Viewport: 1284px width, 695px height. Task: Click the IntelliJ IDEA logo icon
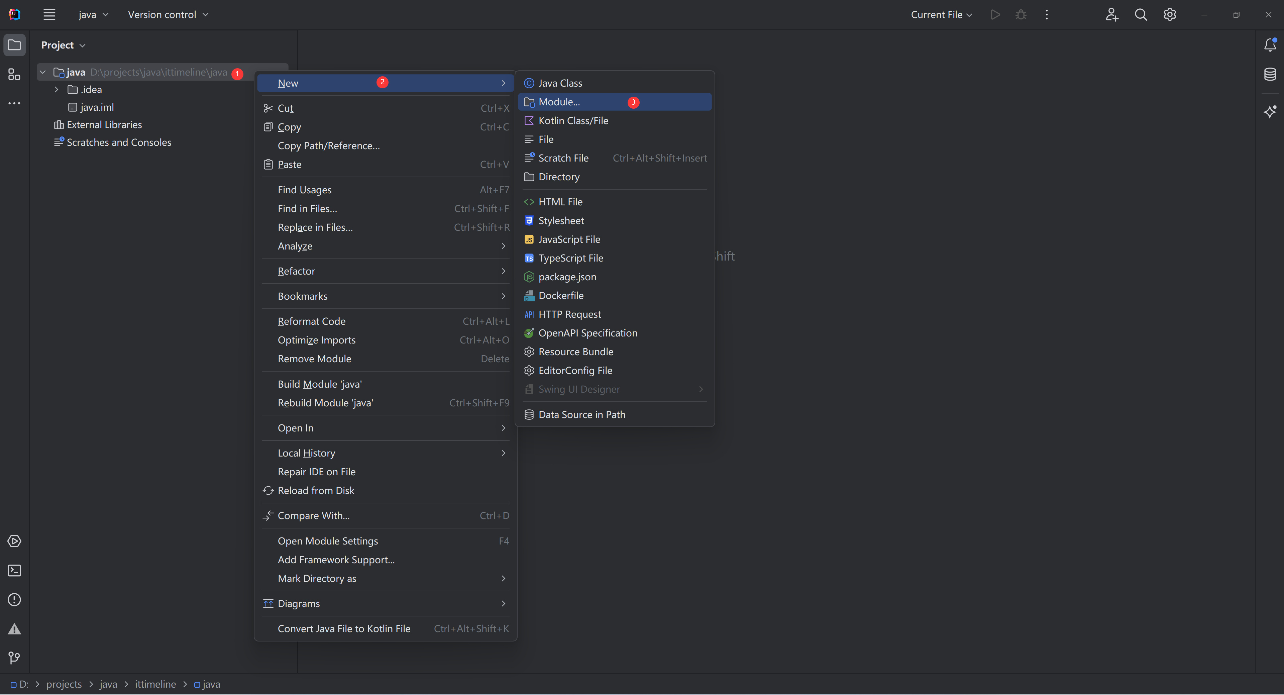coord(14,14)
